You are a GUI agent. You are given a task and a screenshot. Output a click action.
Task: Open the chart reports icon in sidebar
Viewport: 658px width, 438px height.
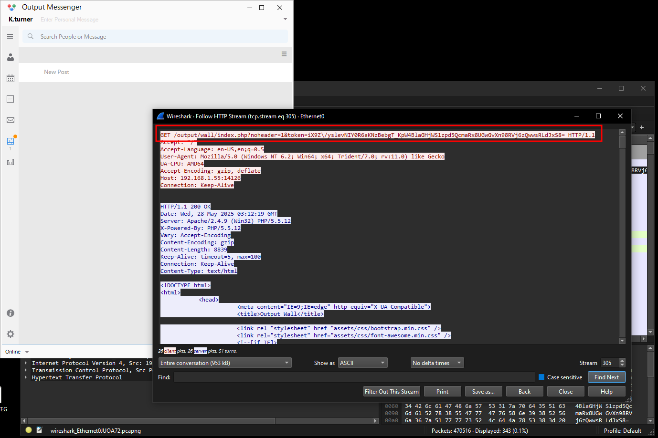click(11, 162)
